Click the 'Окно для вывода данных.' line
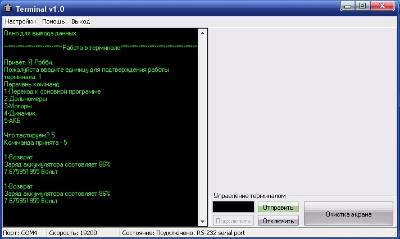The height and width of the screenshot is (239, 400). pyautogui.click(x=40, y=33)
